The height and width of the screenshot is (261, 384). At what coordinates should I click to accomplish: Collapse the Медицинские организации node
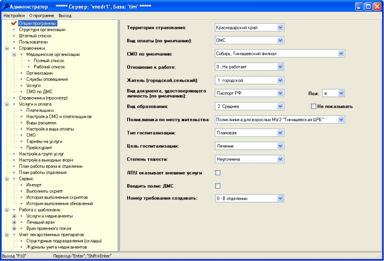tap(14, 54)
